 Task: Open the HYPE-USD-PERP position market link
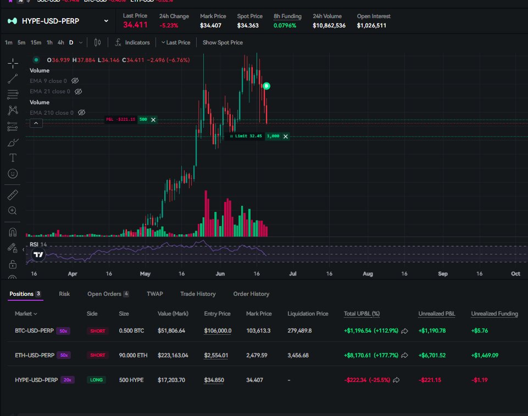pyautogui.click(x=36, y=380)
